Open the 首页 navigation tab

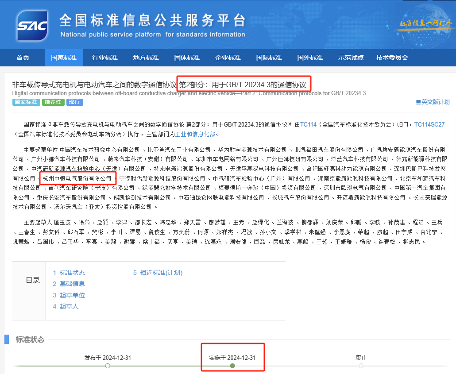coord(23,58)
